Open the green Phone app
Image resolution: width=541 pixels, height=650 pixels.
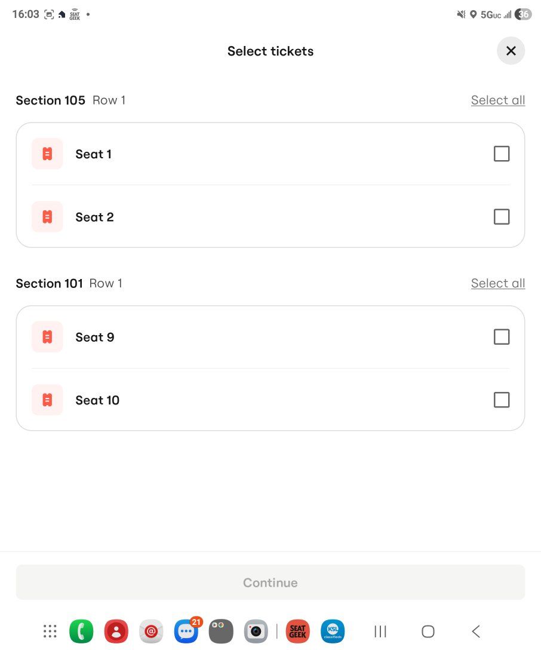click(81, 631)
